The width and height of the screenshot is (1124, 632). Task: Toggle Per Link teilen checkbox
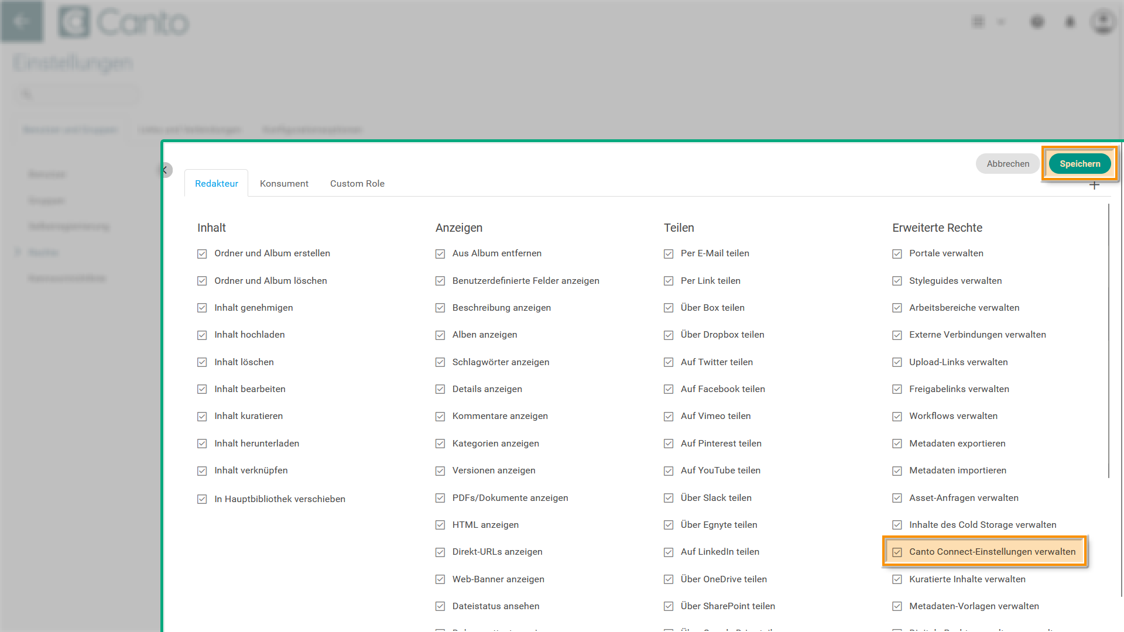coord(669,281)
